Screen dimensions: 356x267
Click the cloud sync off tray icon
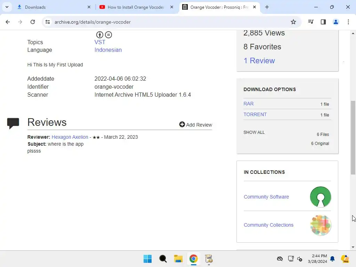(x=280, y=259)
